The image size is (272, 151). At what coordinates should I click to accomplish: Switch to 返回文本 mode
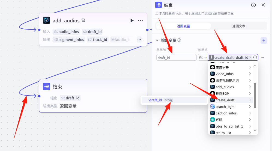[239, 26]
